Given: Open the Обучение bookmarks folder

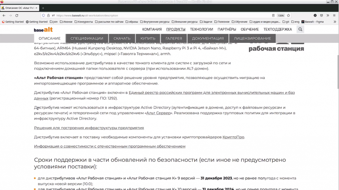Looking at the screenshot, I should [240, 22].
